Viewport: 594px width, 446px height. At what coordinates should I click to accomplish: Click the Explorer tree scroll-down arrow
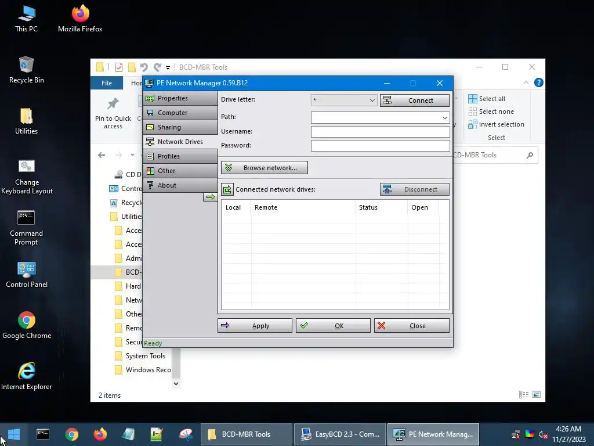click(176, 383)
